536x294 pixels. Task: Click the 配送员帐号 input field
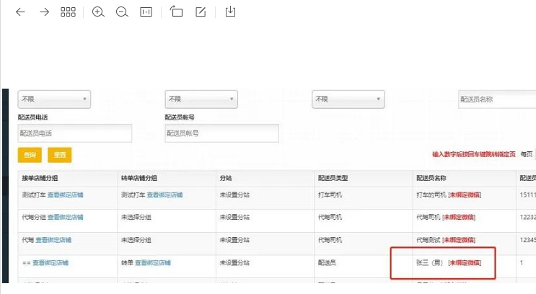222,133
